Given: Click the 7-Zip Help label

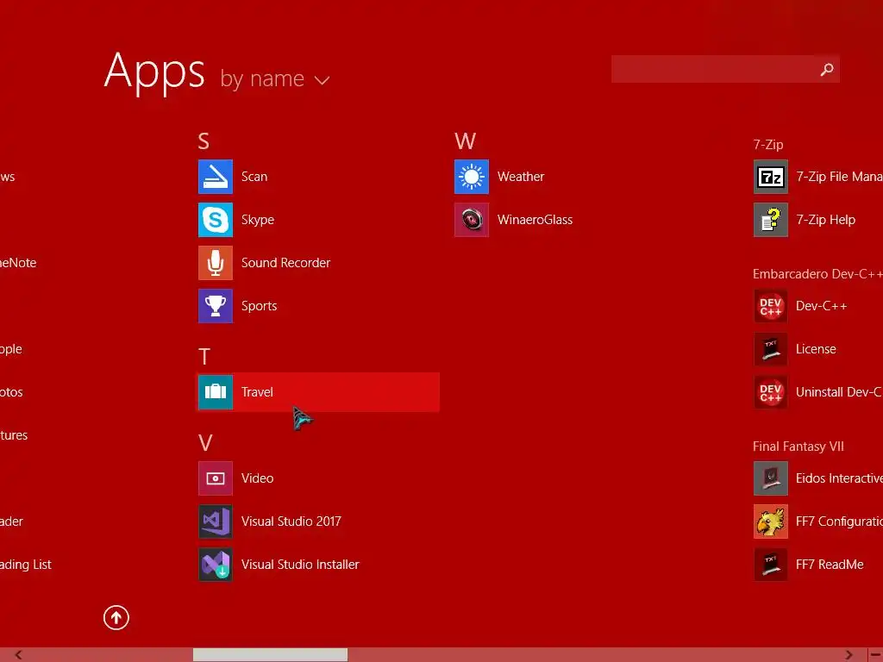Looking at the screenshot, I should [x=825, y=220].
